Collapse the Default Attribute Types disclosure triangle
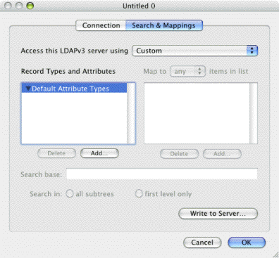Image resolution: width=279 pixels, height=258 pixels. click(28, 89)
